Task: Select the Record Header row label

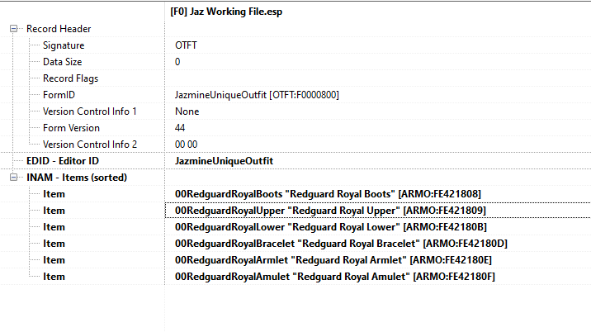Action: [59, 29]
